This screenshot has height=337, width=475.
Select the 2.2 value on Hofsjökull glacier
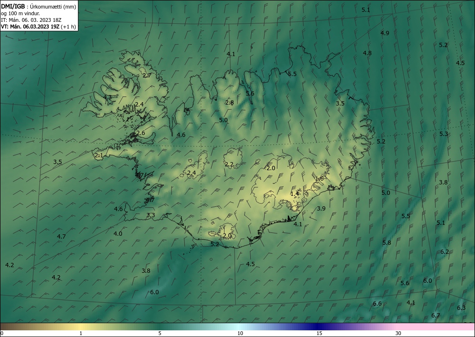[x=229, y=164]
